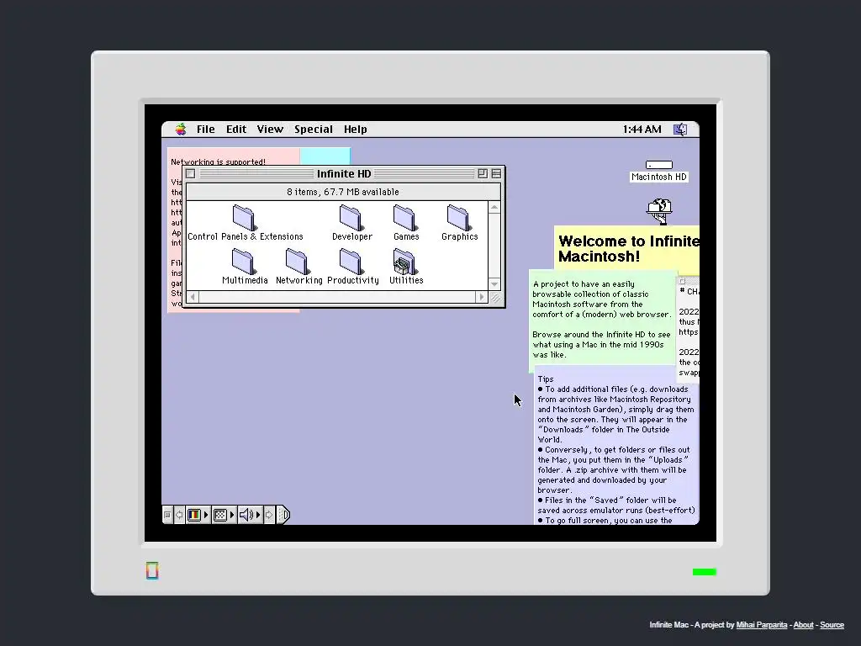
Task: Collapse Infinite HD with the windowshade box
Action: click(x=496, y=173)
